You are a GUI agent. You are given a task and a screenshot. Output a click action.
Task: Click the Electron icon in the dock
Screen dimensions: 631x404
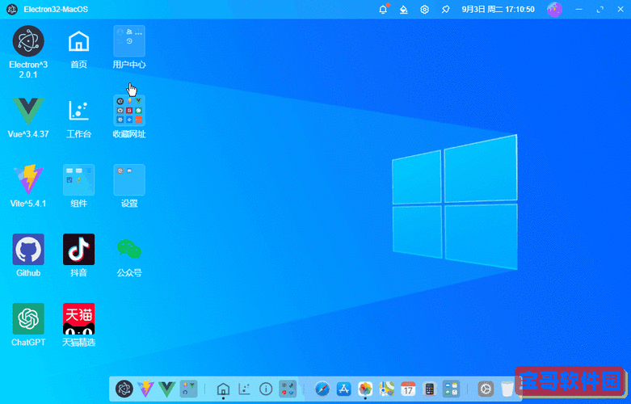tap(124, 389)
